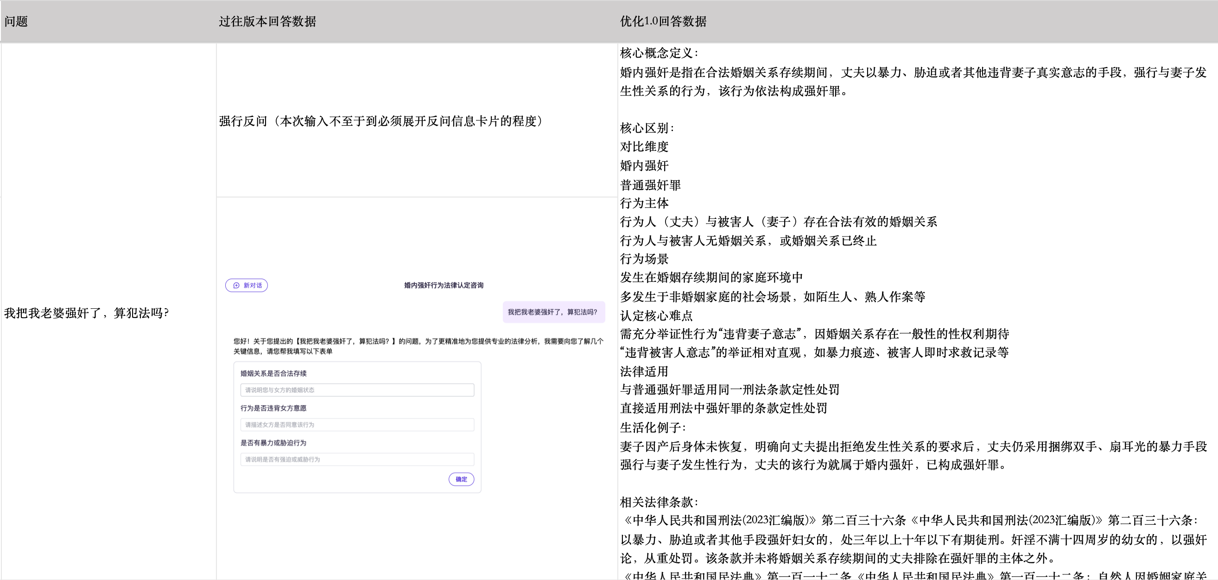
Task: Click the 新对话 plus chat icon
Action: pyautogui.click(x=236, y=285)
